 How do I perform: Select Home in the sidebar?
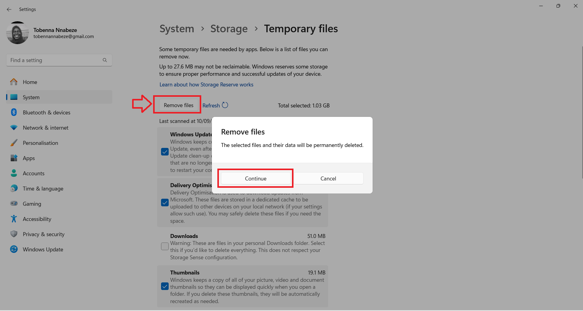[30, 82]
